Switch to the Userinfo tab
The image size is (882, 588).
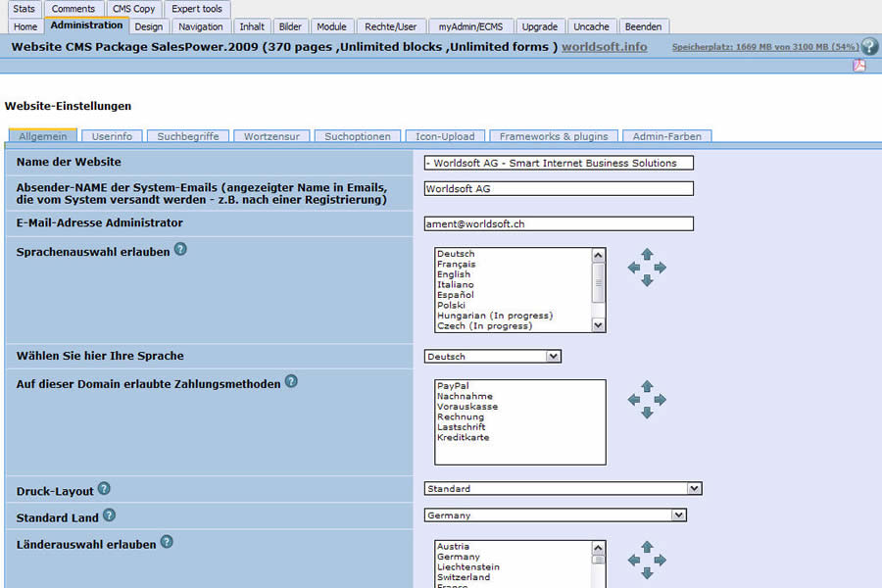tap(112, 136)
